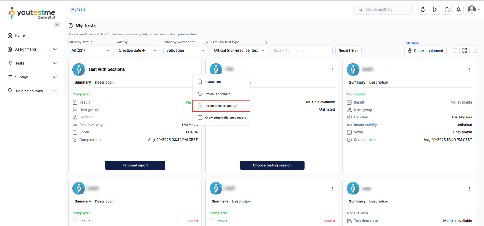Choose Knowledge deficiency report menu item
Viewport: 484px width, 226px height.
(225, 118)
